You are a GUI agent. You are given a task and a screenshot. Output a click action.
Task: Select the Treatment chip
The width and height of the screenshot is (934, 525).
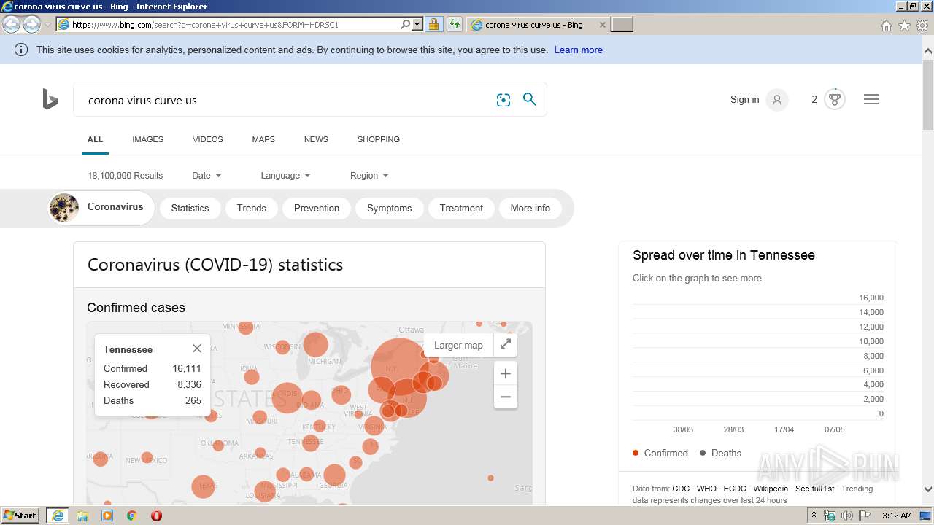pyautogui.click(x=461, y=208)
